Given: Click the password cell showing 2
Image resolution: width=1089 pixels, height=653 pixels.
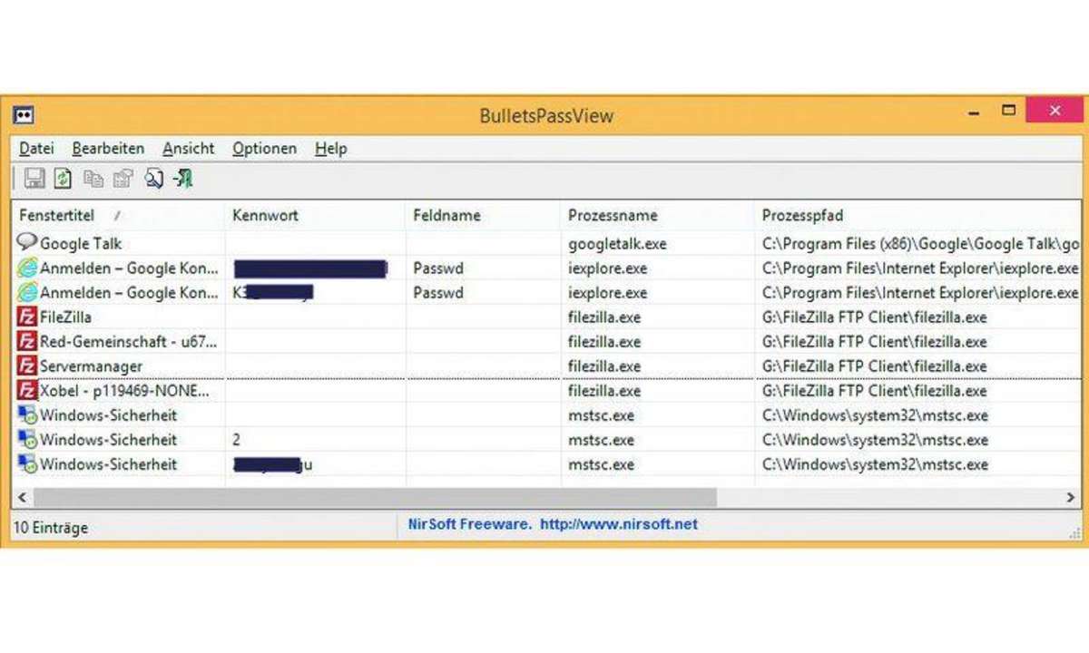Looking at the screenshot, I should click(237, 440).
